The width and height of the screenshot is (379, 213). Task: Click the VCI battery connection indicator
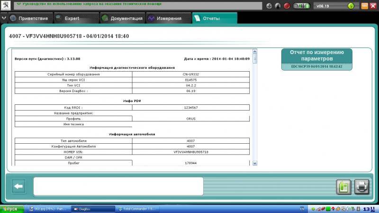point(301,6)
